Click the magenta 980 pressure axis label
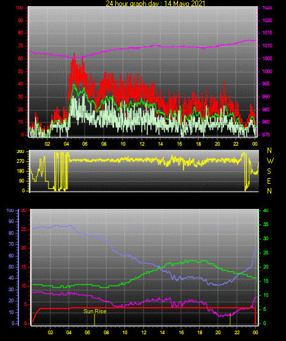286x341 pixels. coord(266,122)
